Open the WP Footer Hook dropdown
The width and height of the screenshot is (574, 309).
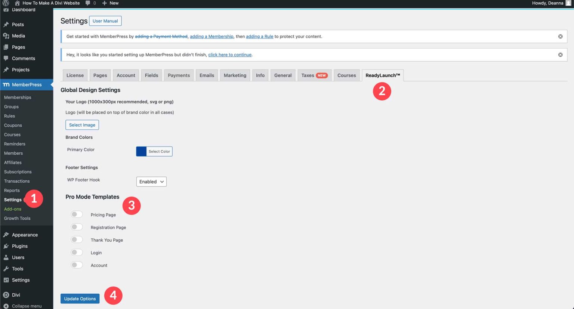(151, 182)
